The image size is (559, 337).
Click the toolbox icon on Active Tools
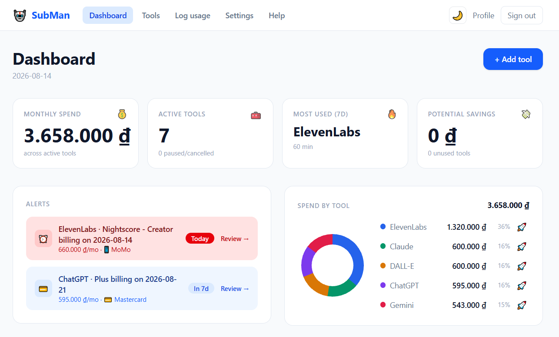[256, 115]
